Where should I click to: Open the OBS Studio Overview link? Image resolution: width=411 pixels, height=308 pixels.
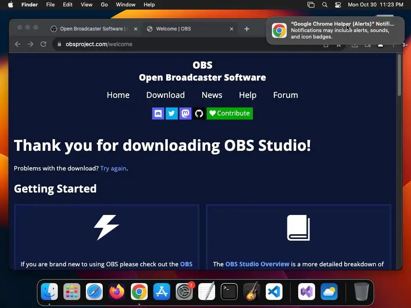click(257, 264)
